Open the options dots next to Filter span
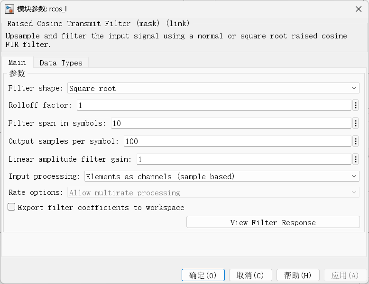369x284 pixels. point(355,123)
